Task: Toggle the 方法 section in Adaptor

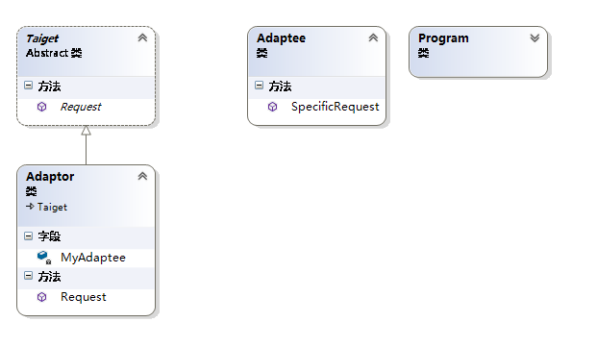Action: click(x=28, y=276)
